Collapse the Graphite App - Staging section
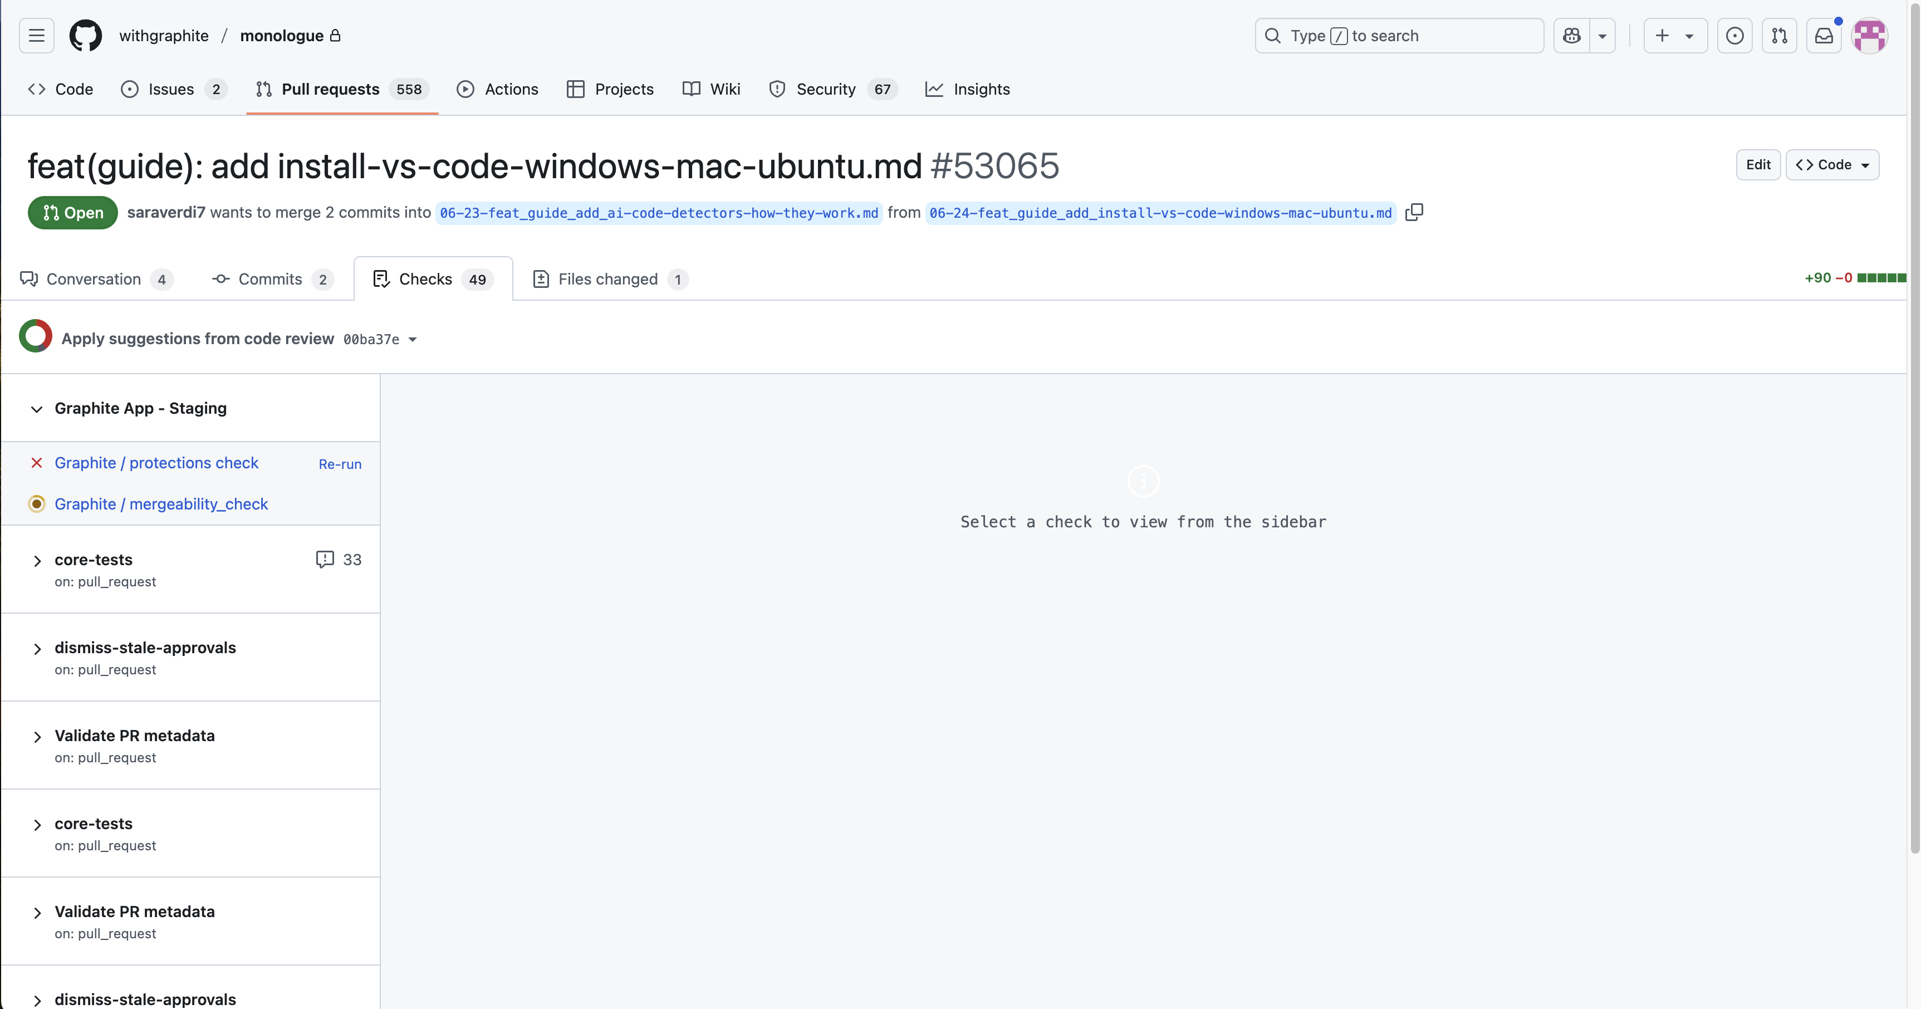Image resolution: width=1921 pixels, height=1009 pixels. click(36, 409)
